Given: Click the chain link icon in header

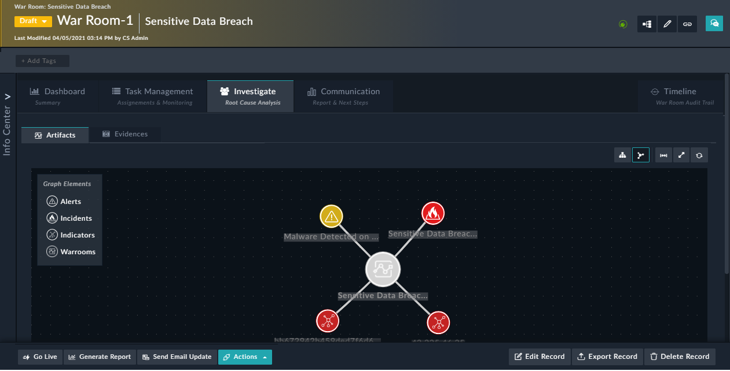Looking at the screenshot, I should click(687, 24).
